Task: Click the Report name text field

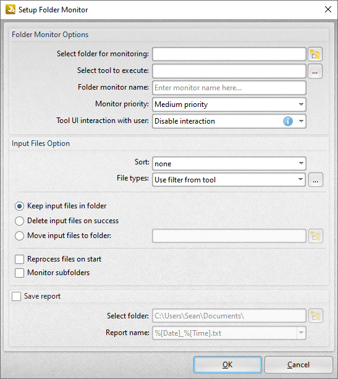Action: [x=225, y=333]
